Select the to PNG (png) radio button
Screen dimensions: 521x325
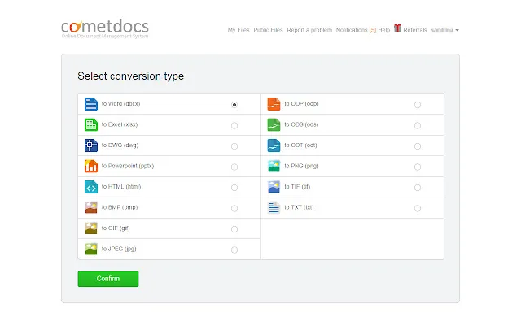(x=418, y=167)
